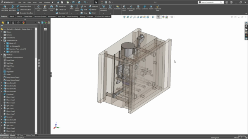Select the Mirror feature tool
The image size is (248, 139).
[x=93, y=10]
